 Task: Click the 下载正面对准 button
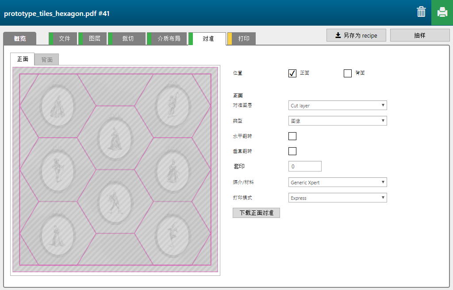(256, 213)
